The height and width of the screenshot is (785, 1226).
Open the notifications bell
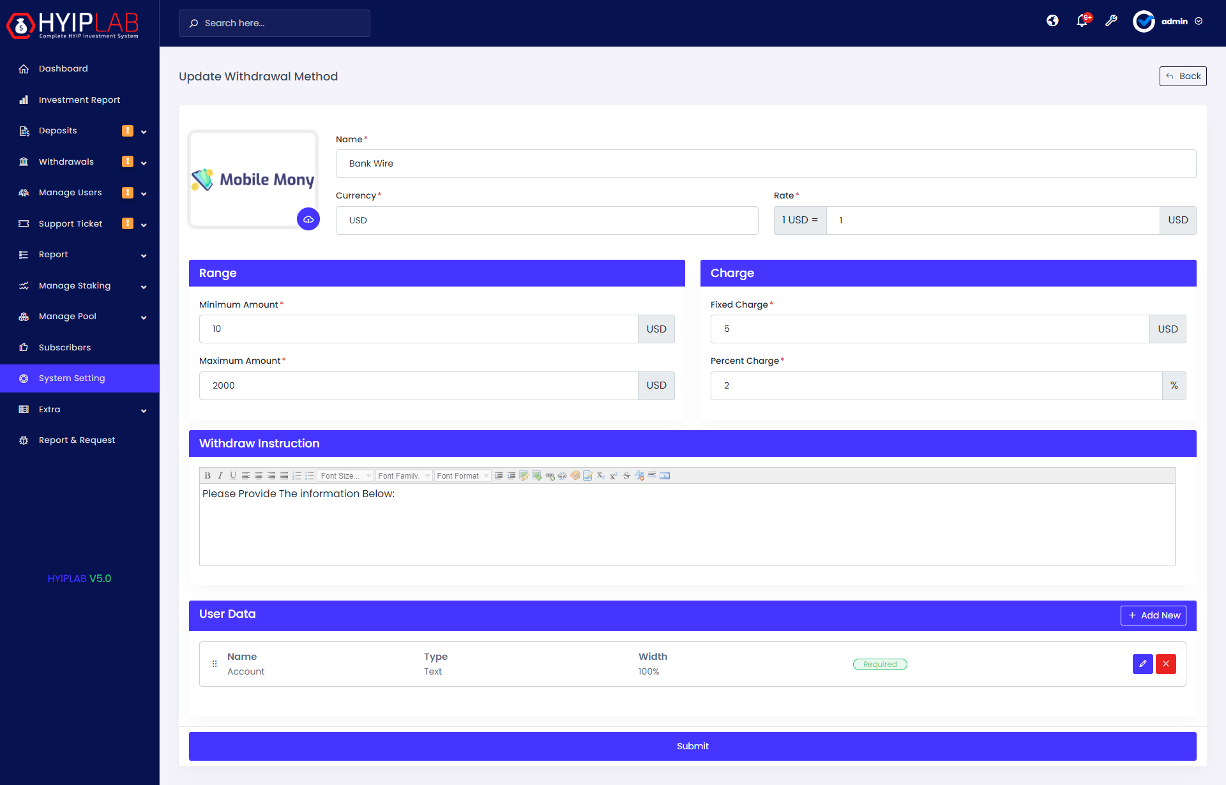(x=1082, y=21)
